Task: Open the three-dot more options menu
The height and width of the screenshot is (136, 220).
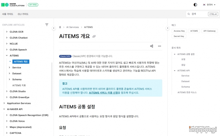Action: [159, 46]
